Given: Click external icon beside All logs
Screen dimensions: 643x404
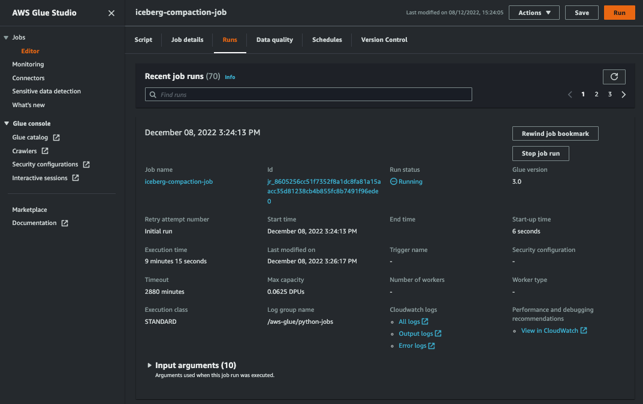Looking at the screenshot, I should coord(425,321).
